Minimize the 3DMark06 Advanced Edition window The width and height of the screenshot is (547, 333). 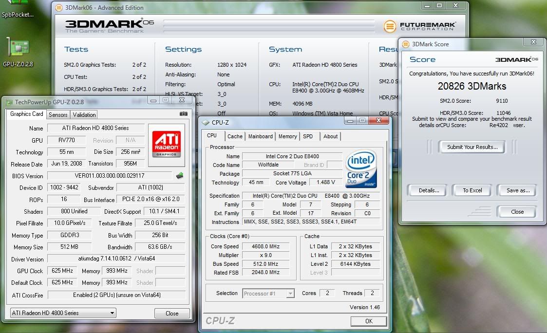coord(427,5)
